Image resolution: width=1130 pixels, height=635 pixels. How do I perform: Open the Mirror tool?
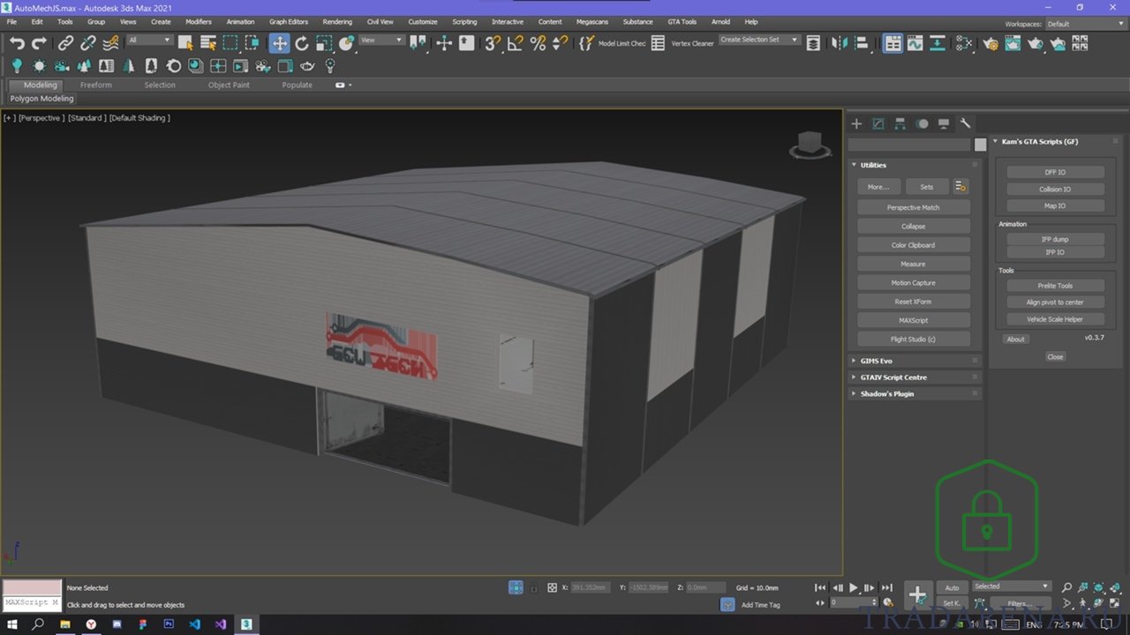pos(840,43)
